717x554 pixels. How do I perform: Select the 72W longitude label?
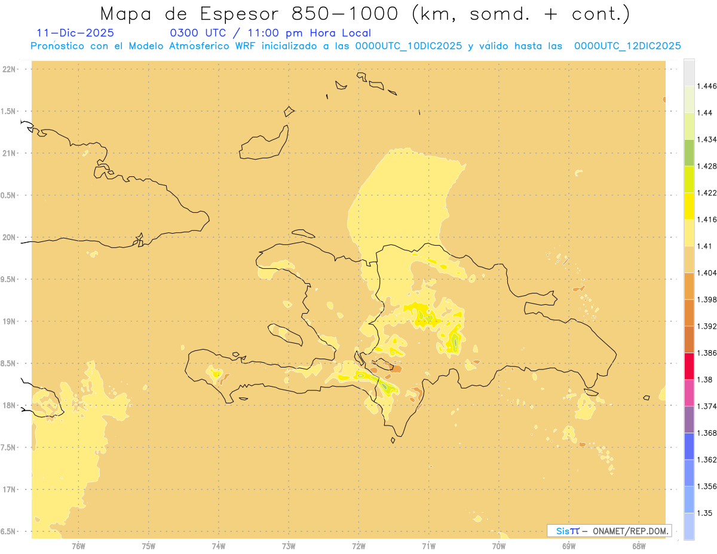[358, 546]
